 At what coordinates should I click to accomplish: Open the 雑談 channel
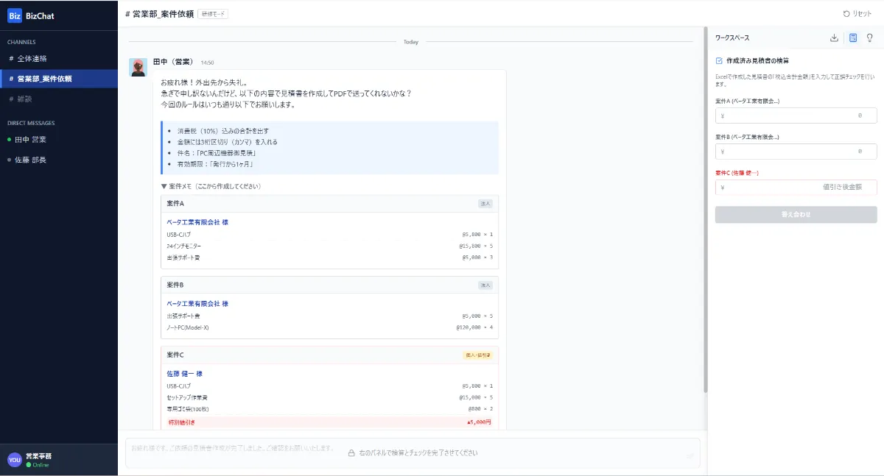coord(26,99)
